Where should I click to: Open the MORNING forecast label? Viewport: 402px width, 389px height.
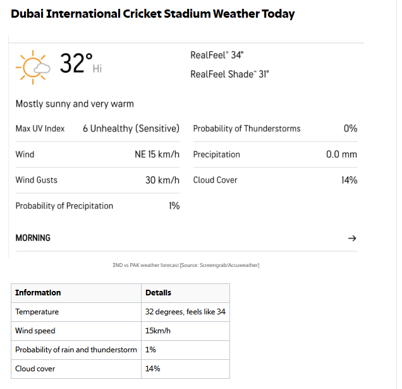pos(33,238)
